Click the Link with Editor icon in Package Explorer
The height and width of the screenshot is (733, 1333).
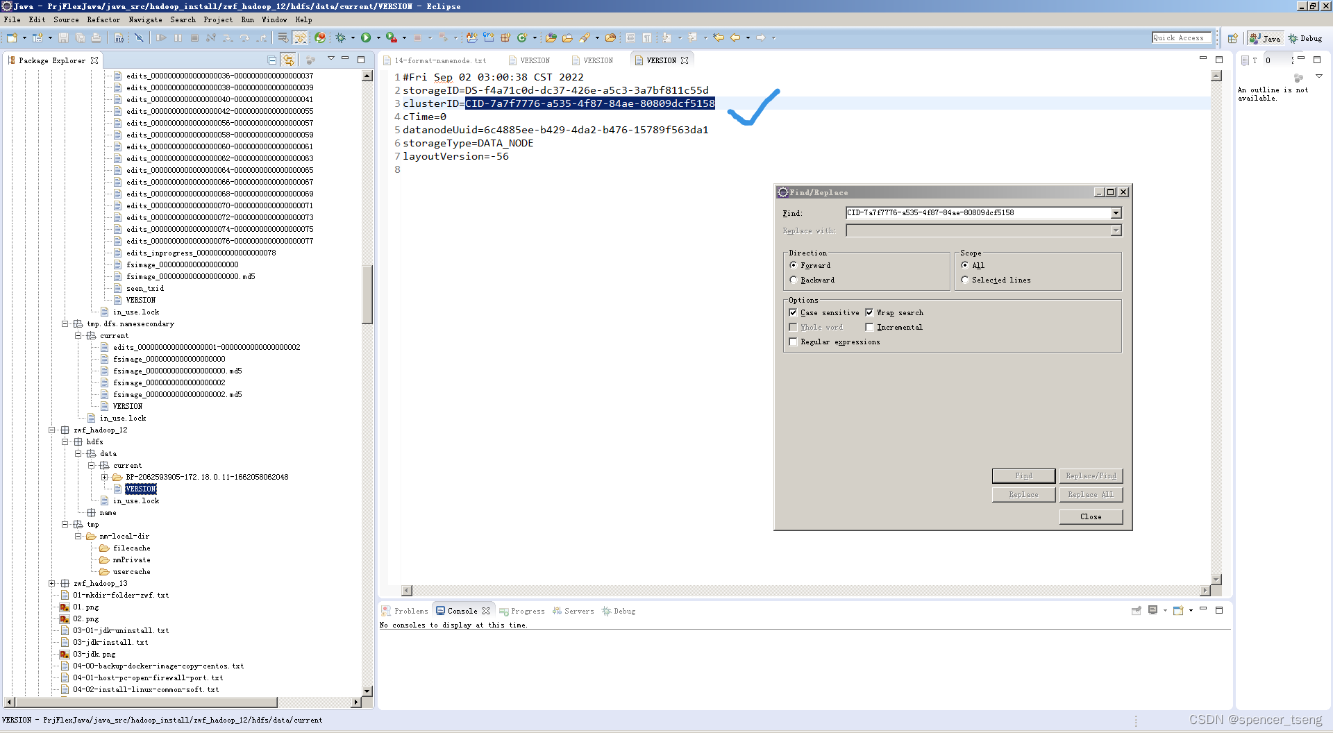point(290,60)
